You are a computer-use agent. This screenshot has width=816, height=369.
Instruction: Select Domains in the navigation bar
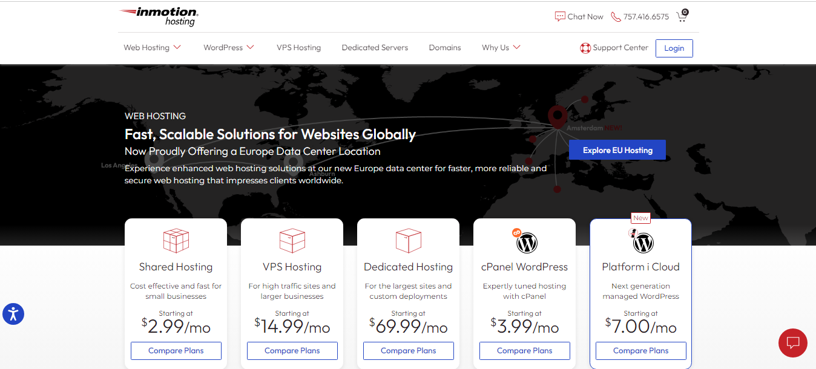pyautogui.click(x=445, y=48)
